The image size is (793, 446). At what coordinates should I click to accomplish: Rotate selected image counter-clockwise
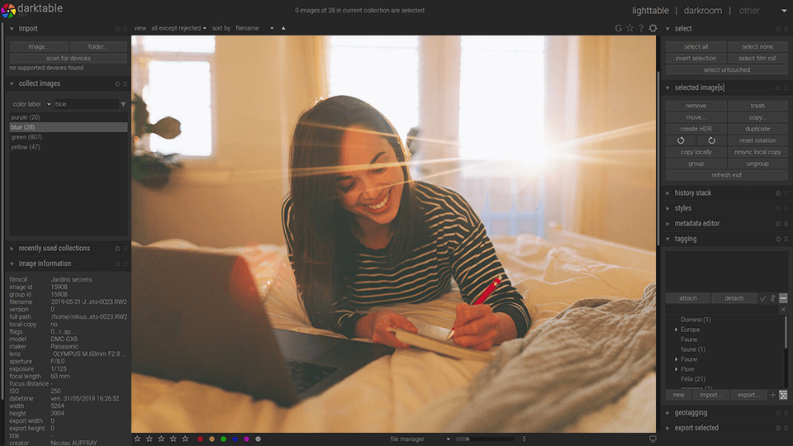tap(681, 140)
